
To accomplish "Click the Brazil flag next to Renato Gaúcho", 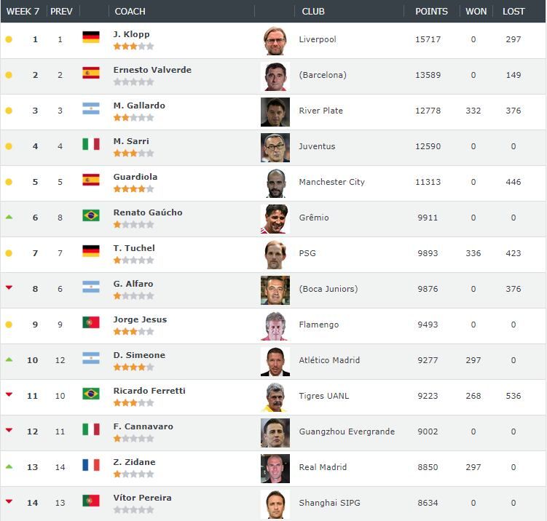I will [x=91, y=215].
